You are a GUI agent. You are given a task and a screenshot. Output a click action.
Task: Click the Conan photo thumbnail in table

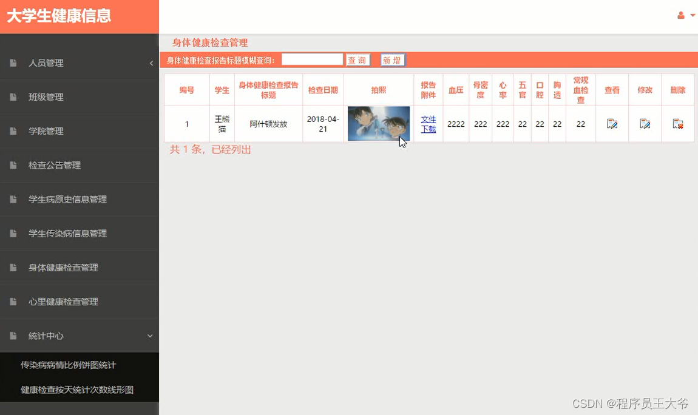click(378, 123)
